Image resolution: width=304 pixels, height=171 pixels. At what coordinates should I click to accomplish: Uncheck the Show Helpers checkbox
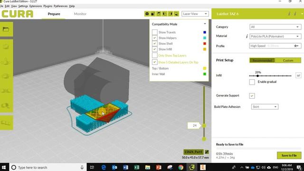[154, 38]
